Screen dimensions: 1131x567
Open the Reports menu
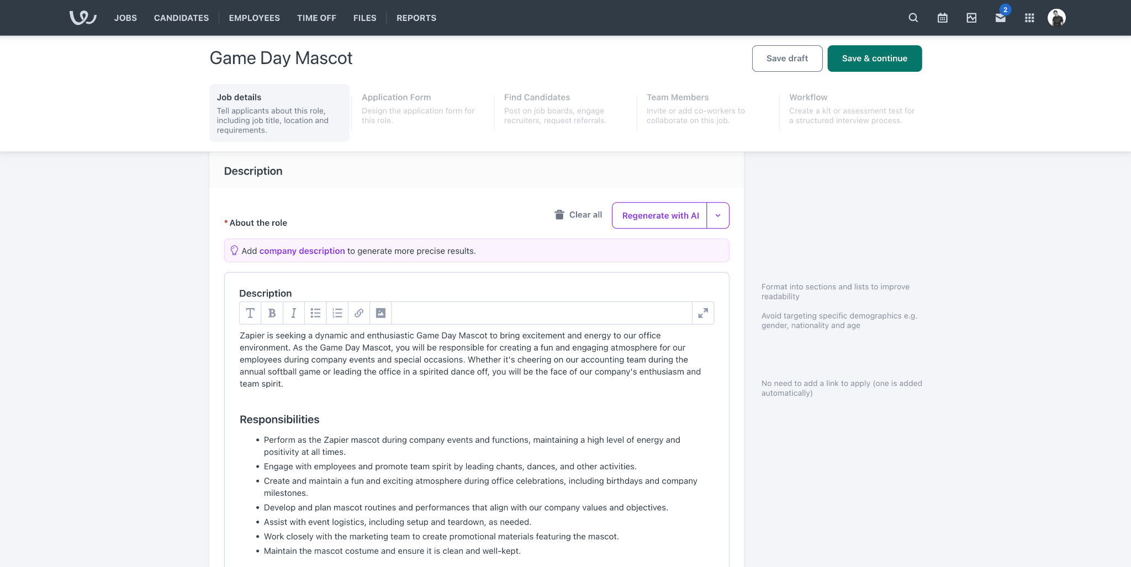[416, 18]
